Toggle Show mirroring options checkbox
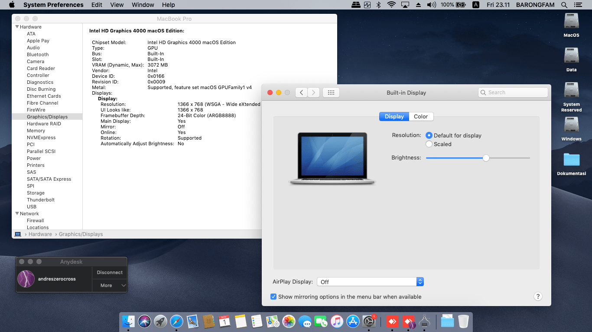The image size is (592, 332). click(273, 297)
